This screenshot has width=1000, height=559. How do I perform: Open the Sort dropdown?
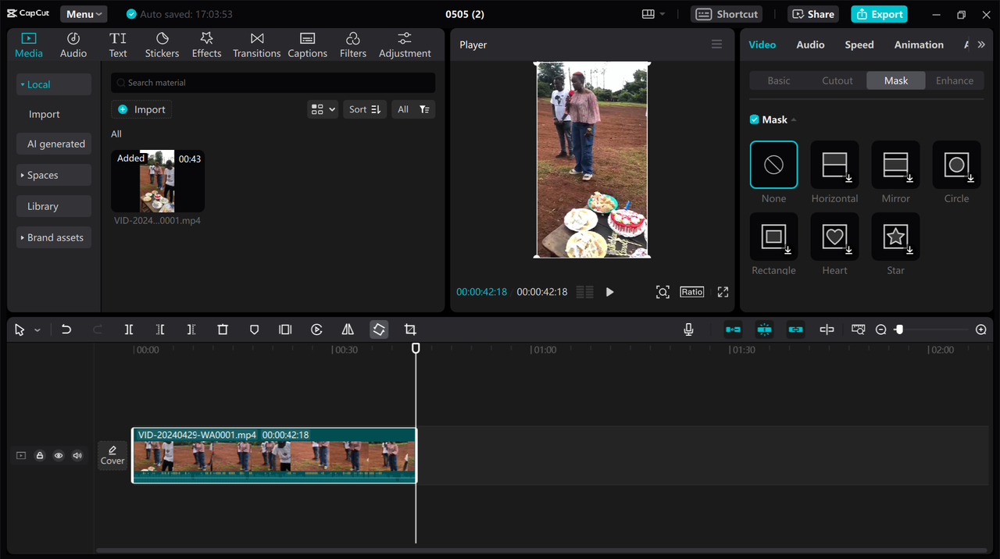[x=365, y=109]
